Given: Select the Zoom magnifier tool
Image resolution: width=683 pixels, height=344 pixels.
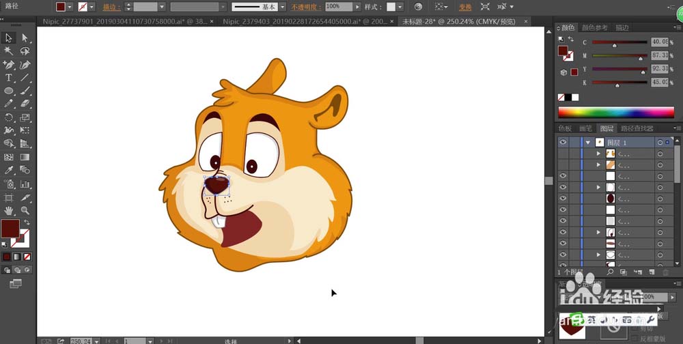Looking at the screenshot, I should coord(25,211).
